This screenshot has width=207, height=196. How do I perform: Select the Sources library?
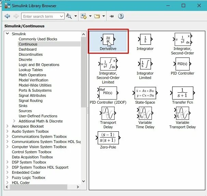click(25, 111)
